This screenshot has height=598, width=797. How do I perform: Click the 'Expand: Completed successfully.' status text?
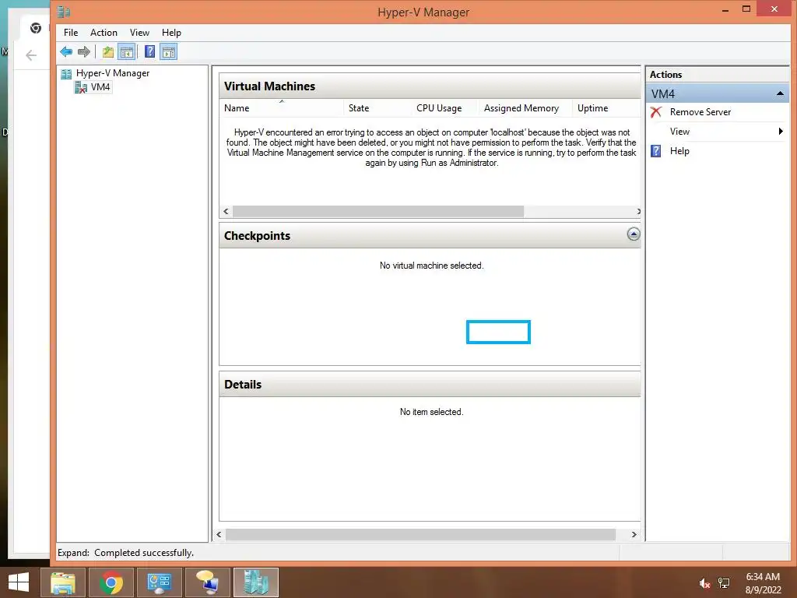(125, 553)
